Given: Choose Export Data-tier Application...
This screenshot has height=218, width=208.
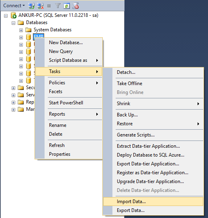Looking at the screenshot, I should tap(153, 164).
